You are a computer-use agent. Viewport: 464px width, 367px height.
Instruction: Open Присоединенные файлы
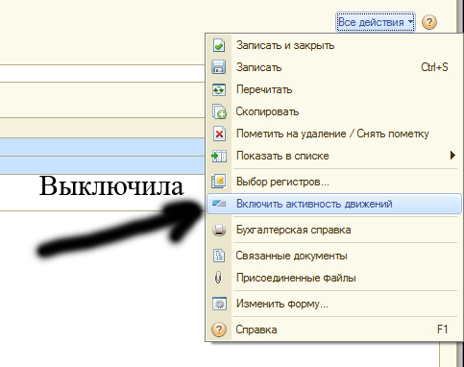coord(333,278)
